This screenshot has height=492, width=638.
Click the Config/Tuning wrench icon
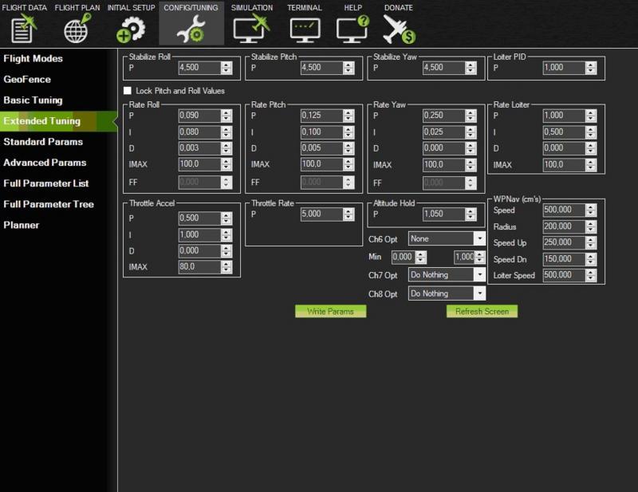coord(191,29)
